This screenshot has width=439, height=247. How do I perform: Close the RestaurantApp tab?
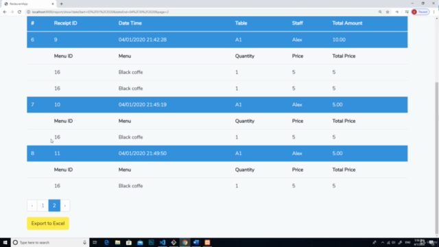tap(53, 4)
